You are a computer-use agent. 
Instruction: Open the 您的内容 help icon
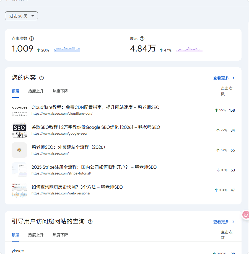click(x=41, y=78)
